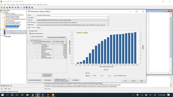Click the LOW FLOW FREQUENCY DATA dataset icon
The width and height of the screenshot is (173, 97).
point(5,34)
